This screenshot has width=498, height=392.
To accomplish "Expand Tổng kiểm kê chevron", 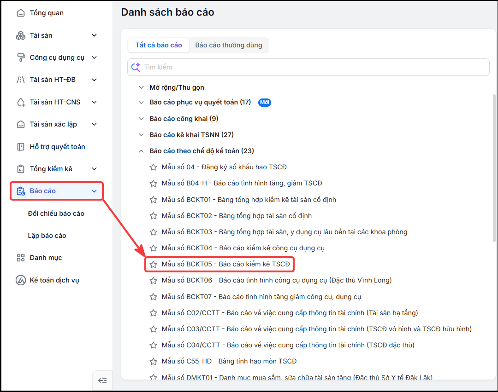I will 95,169.
